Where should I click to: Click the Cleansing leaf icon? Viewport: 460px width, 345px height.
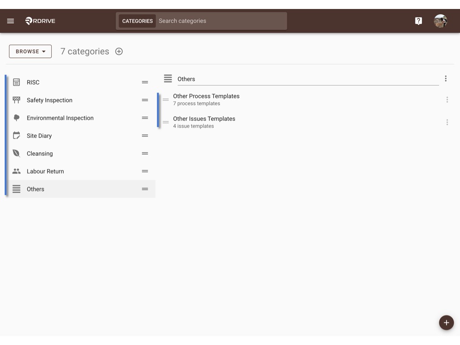pyautogui.click(x=17, y=154)
